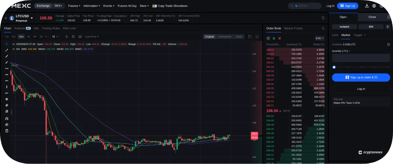The width and height of the screenshot is (393, 164).
Task: Open the Trigger order type dropdown
Action: [x=360, y=35]
